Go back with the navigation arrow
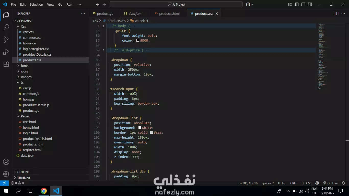Screen dimensions: 349x196 click(97, 4)
